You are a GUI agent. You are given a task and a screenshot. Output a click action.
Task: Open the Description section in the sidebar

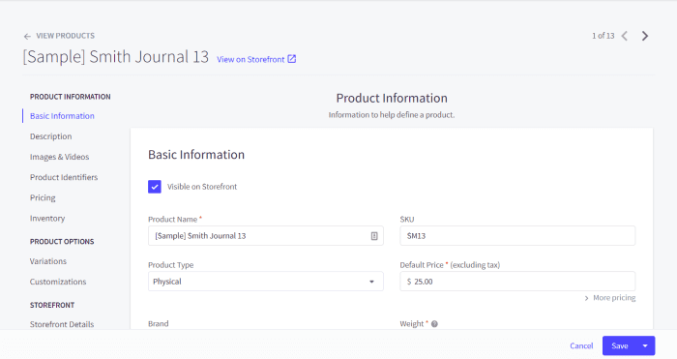point(51,136)
